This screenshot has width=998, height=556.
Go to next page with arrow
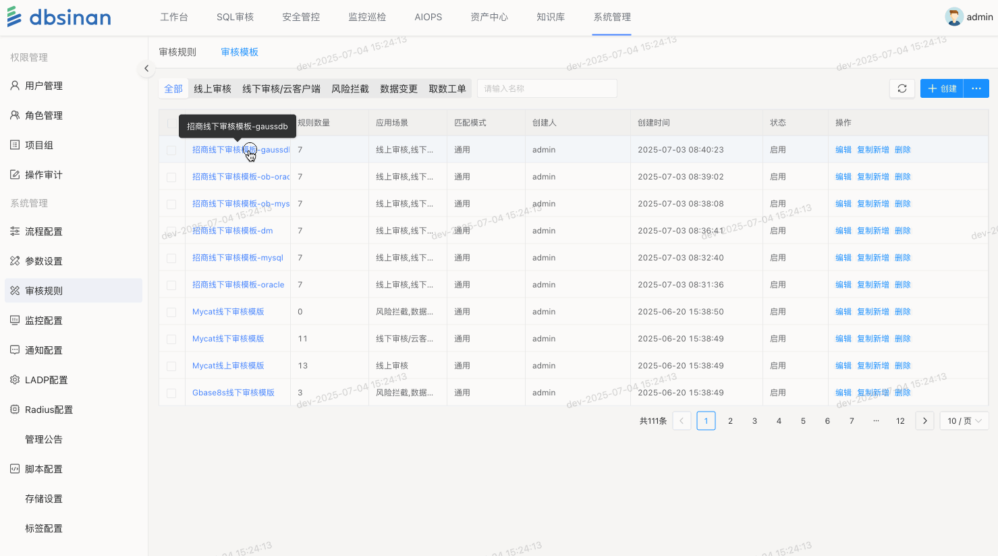[924, 421]
